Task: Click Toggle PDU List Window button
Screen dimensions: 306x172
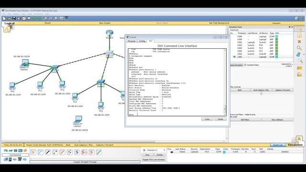Action: coord(153,160)
